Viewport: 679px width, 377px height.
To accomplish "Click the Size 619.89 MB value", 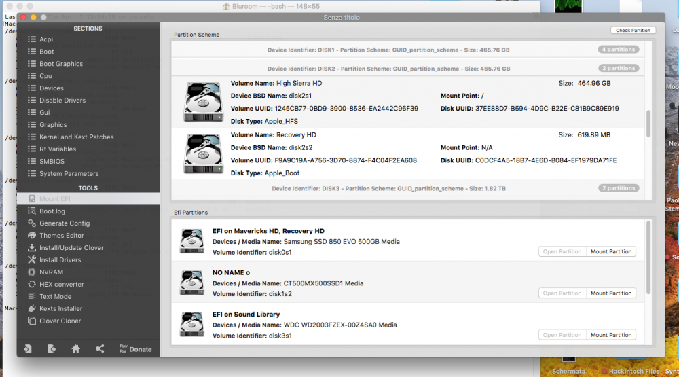I will 593,134.
